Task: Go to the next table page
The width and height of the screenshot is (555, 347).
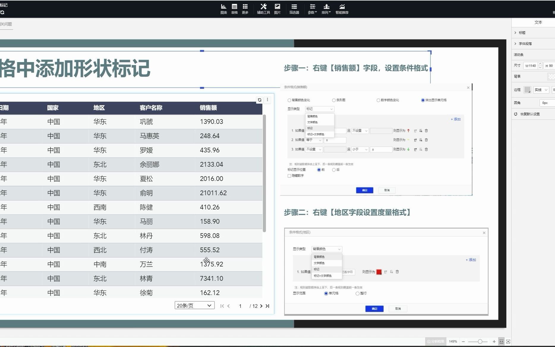Action: (261, 306)
